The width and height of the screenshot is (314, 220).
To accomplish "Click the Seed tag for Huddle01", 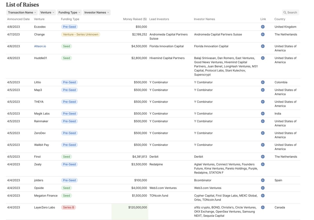I will pyautogui.click(x=67, y=58).
